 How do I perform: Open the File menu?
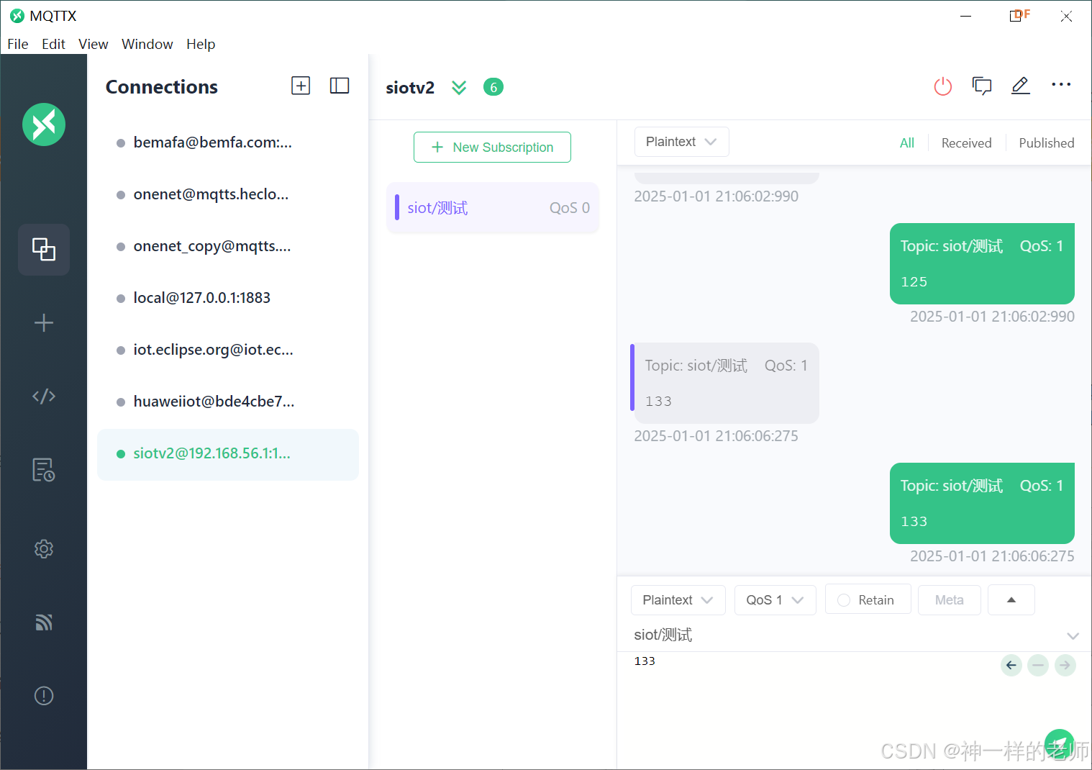(18, 44)
